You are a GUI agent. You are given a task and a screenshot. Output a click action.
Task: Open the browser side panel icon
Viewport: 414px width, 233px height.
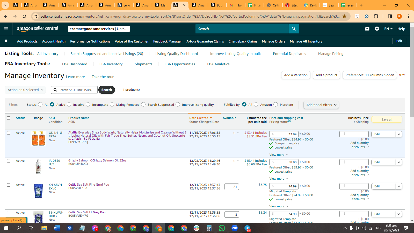click(390, 16)
